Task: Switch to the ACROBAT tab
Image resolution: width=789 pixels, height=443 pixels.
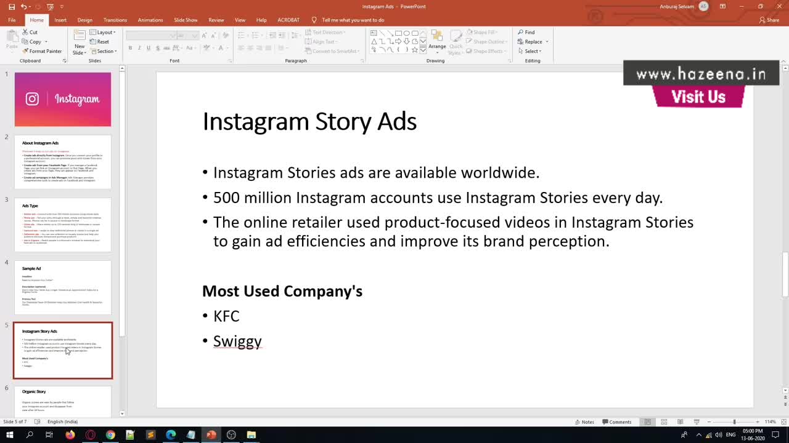Action: pyautogui.click(x=288, y=20)
